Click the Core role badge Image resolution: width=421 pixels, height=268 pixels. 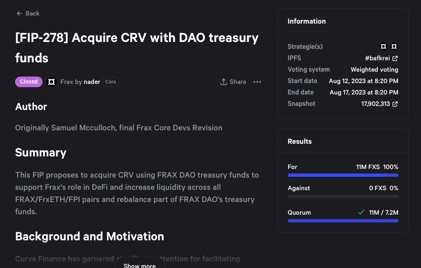111,82
